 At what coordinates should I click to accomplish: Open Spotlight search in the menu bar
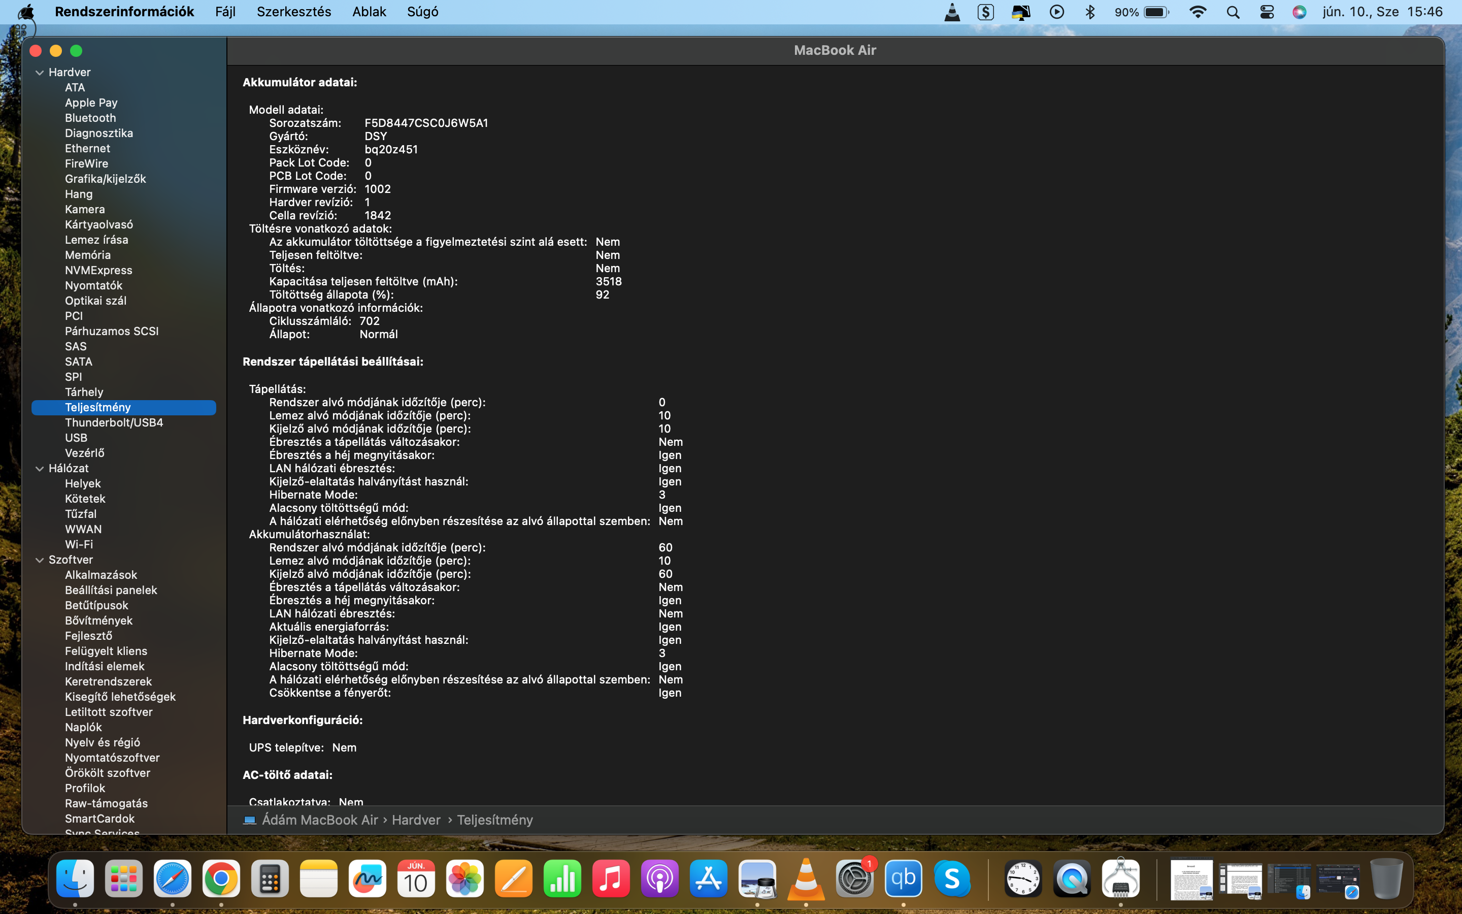[x=1233, y=12]
